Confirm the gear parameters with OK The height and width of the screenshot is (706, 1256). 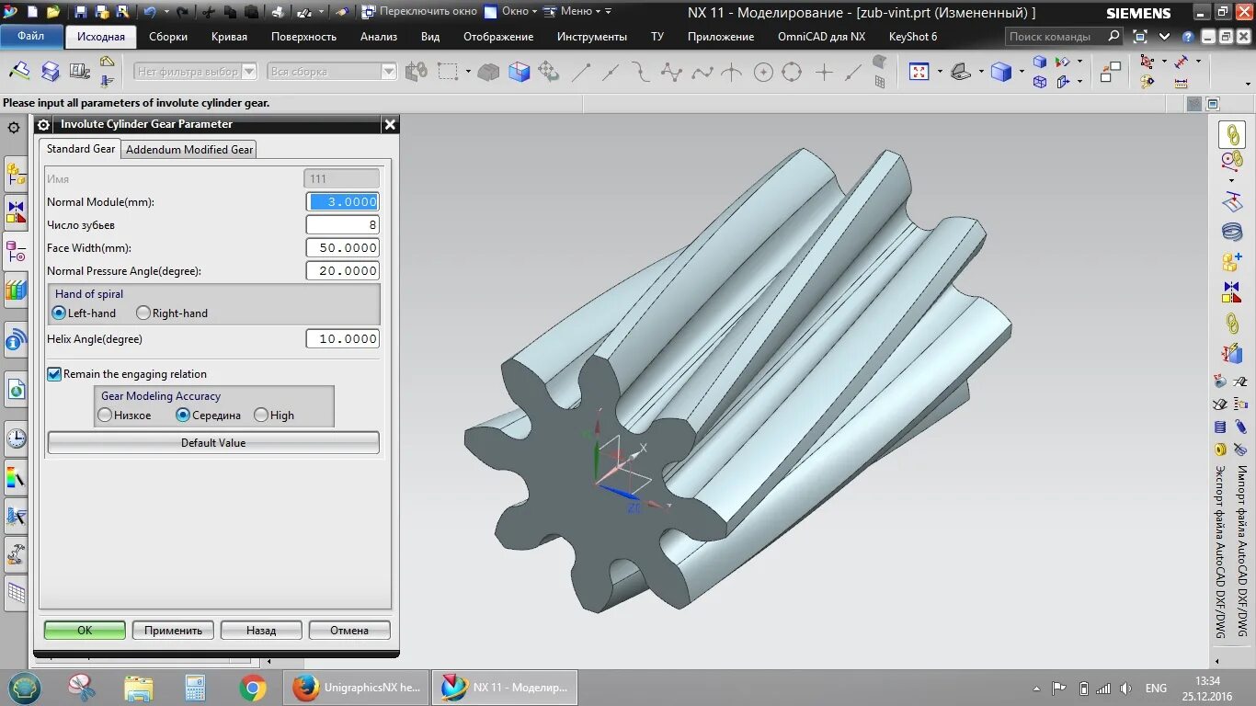click(x=85, y=630)
